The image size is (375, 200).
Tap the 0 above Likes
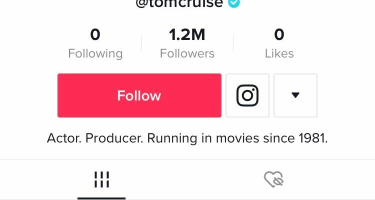(279, 34)
